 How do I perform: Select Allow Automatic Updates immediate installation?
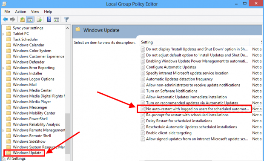[187, 97]
